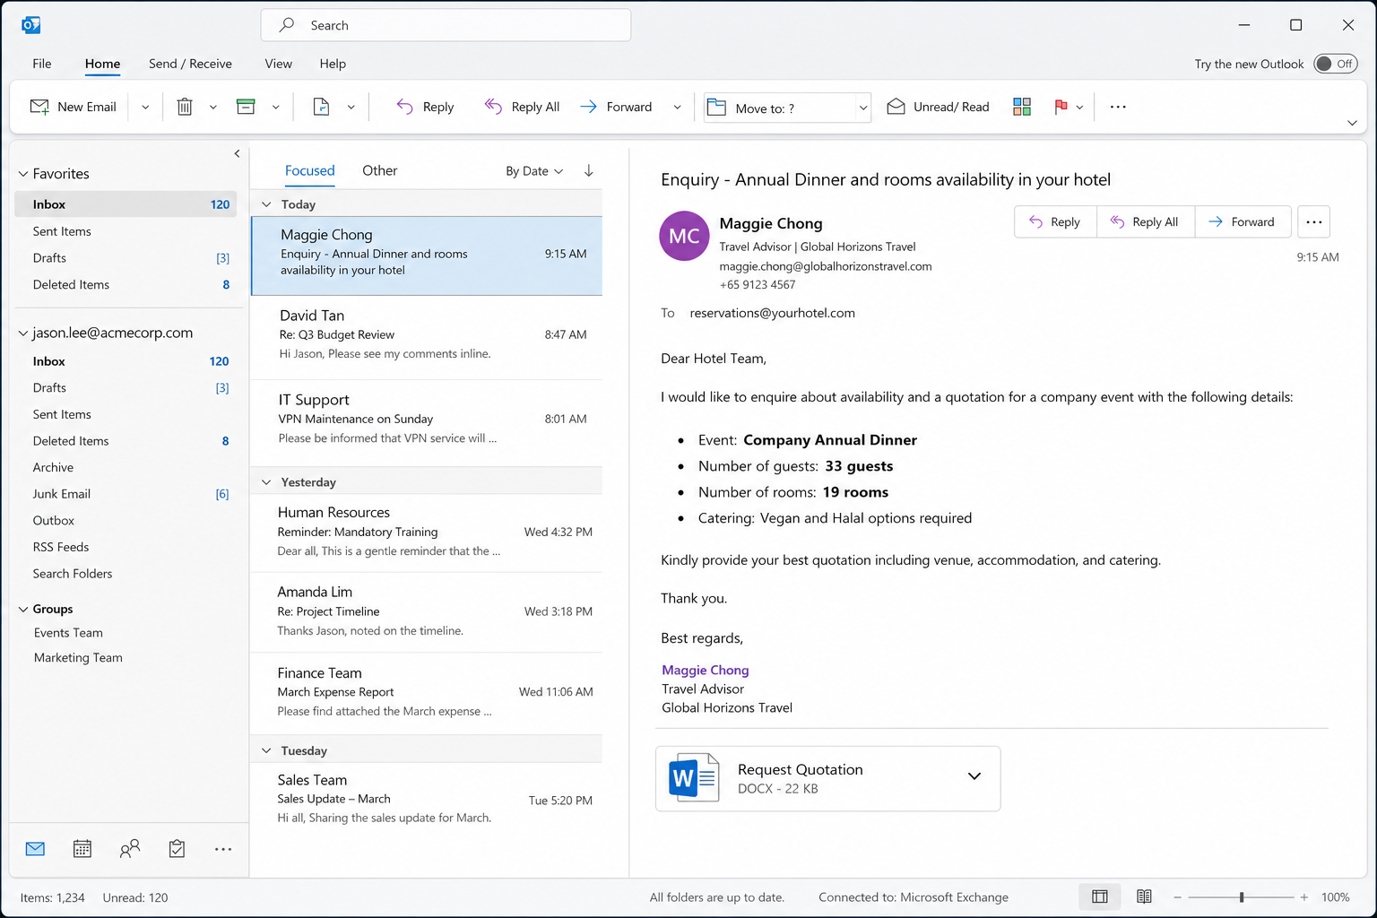Open the Delete options dropdown arrow
Screen dimensions: 1377x918
(x=213, y=108)
